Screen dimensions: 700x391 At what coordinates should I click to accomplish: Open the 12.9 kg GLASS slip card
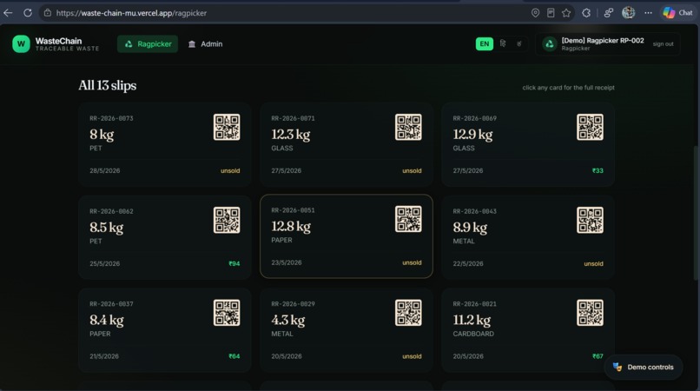click(528, 144)
